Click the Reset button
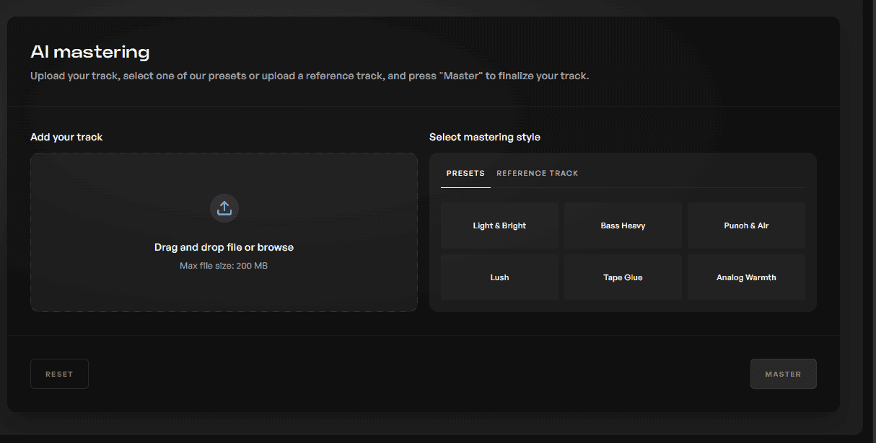The height and width of the screenshot is (443, 876). click(x=59, y=374)
